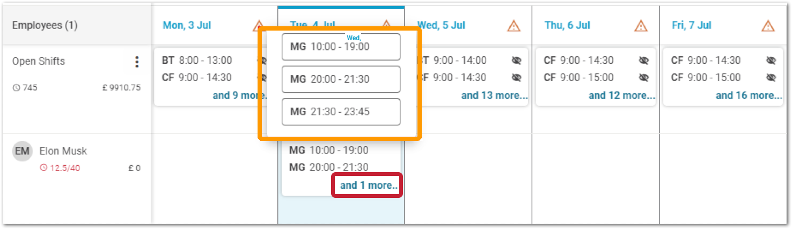Select the MG 21:30 - 23:45 popup shift
Viewport: 792px width, 229px height.
341,112
